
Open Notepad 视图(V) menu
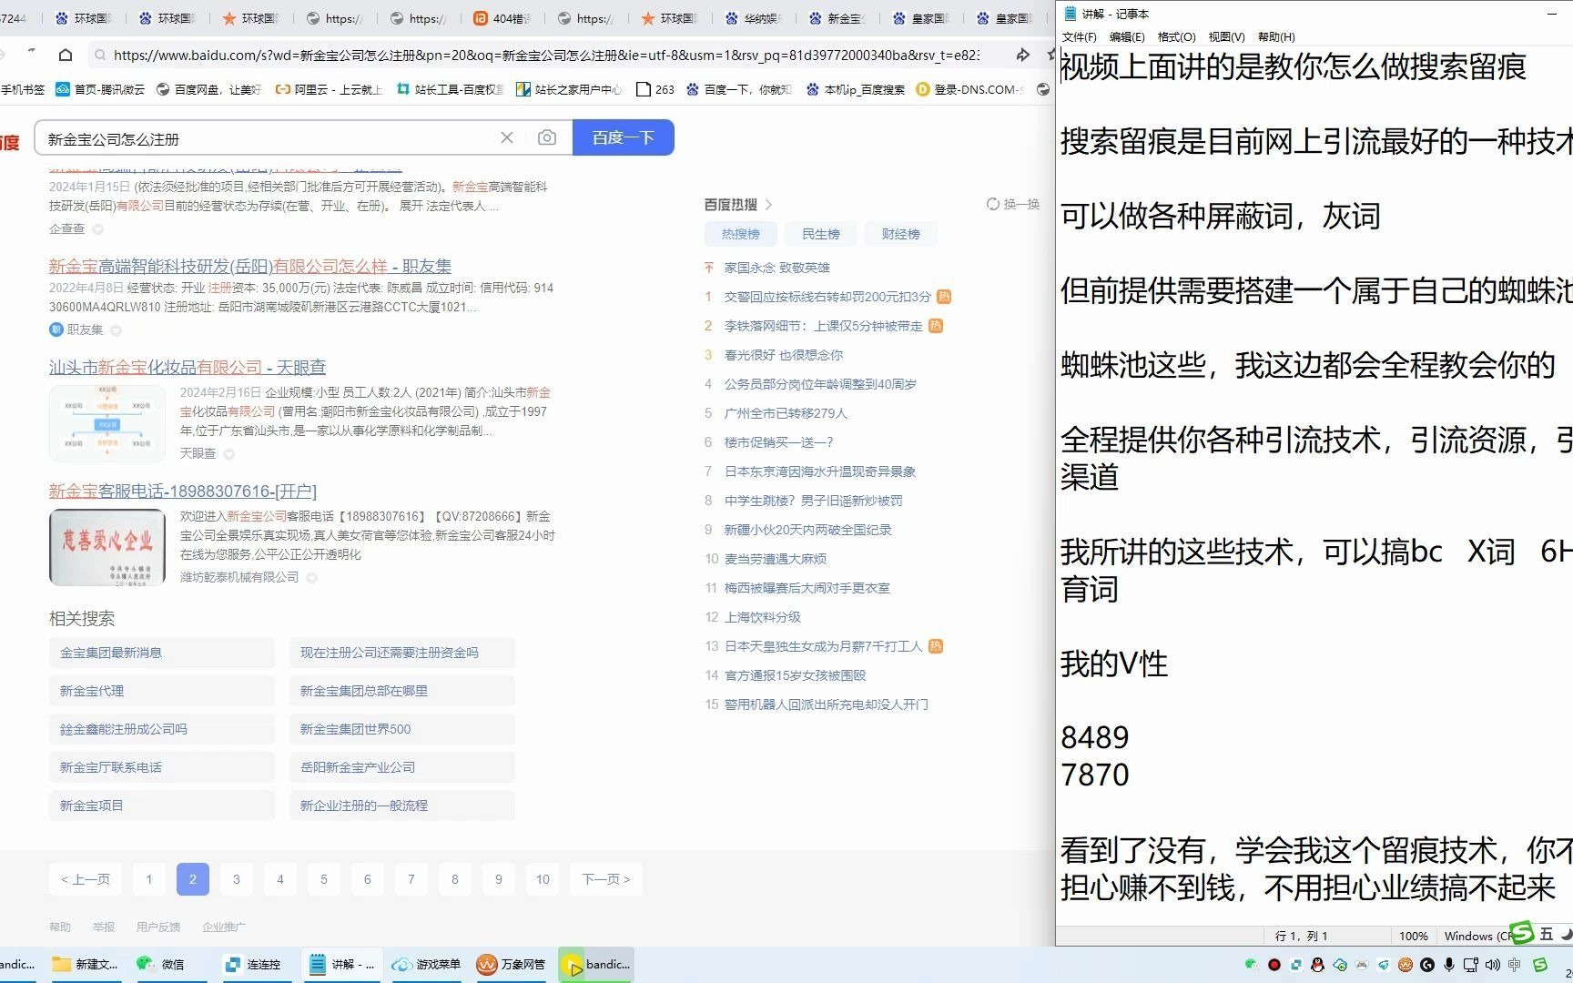point(1226,36)
